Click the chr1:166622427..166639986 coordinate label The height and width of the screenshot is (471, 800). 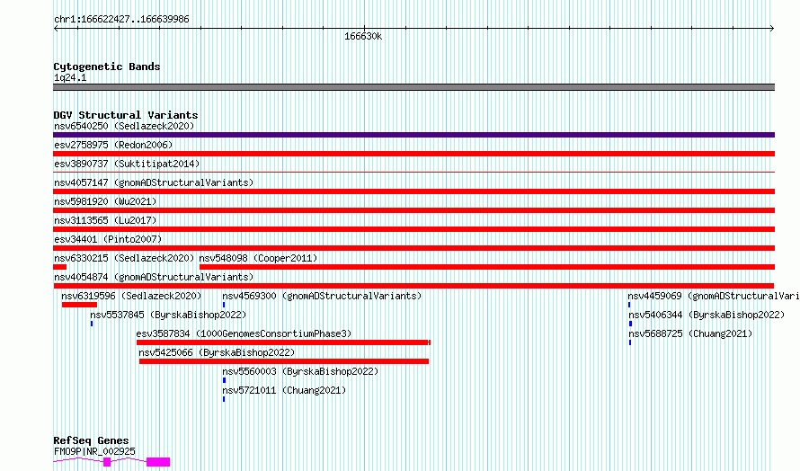coord(121,20)
